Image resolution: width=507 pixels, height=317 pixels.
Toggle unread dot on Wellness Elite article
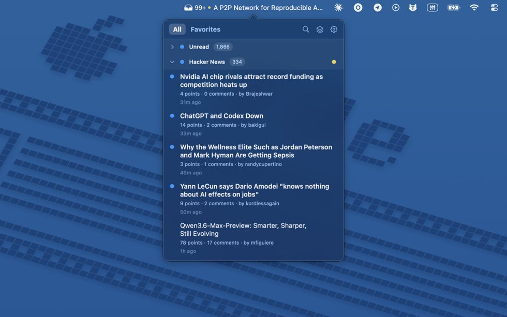pyautogui.click(x=172, y=147)
